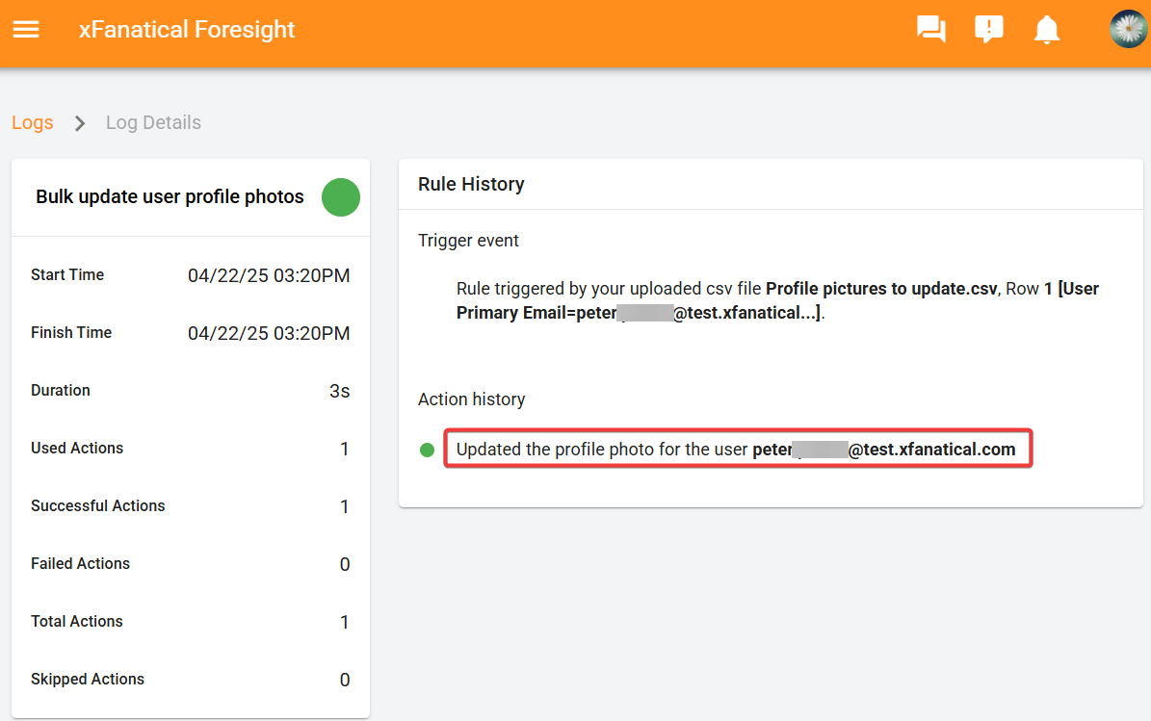Click the Successful Actions label
The width and height of the screenshot is (1151, 721).
(97, 506)
